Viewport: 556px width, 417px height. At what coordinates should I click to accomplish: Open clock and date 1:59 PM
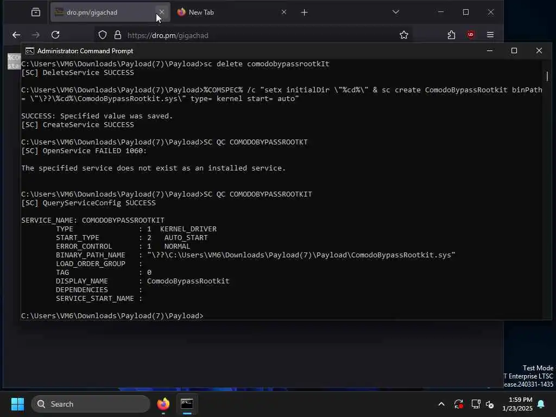[517, 404]
